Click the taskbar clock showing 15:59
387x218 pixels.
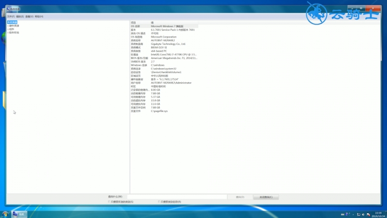(x=378, y=215)
